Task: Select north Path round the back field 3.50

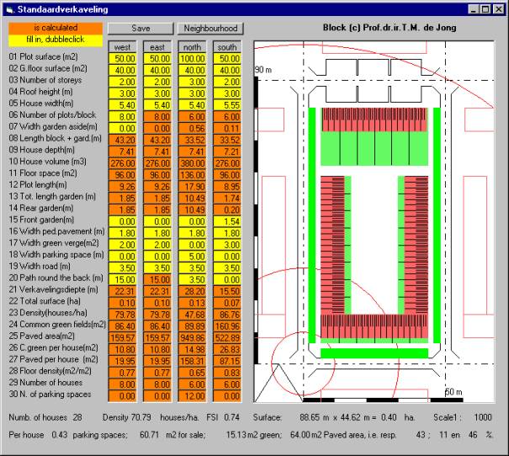Action: pyautogui.click(x=192, y=280)
